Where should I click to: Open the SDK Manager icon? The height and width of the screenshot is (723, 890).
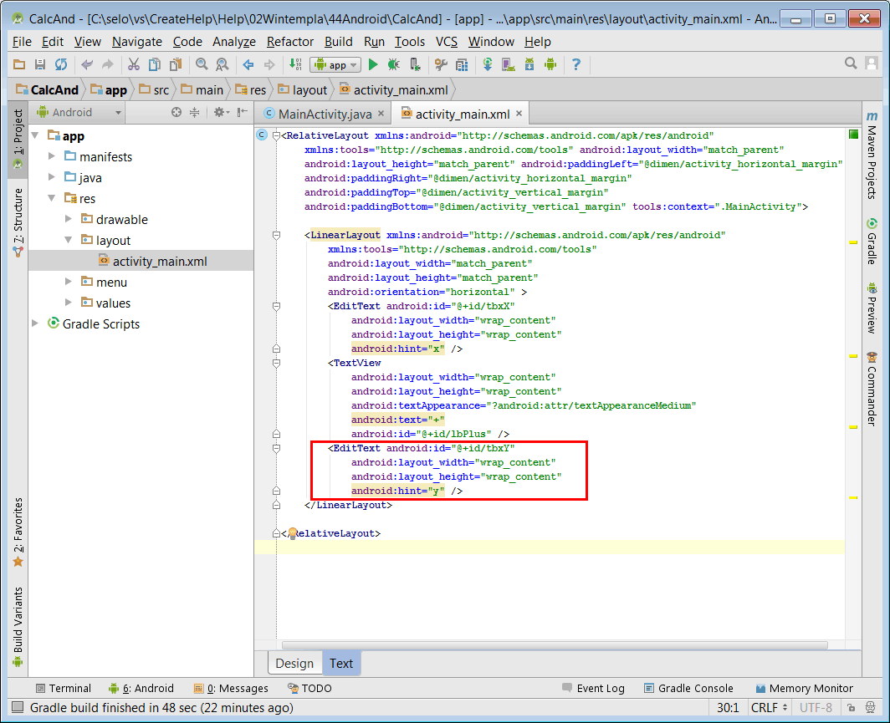tap(529, 64)
